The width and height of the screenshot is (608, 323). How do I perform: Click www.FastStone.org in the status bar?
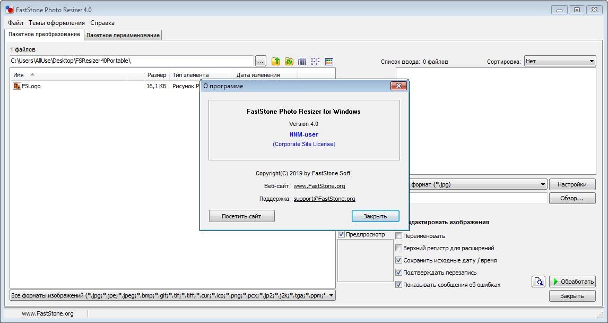[48, 313]
